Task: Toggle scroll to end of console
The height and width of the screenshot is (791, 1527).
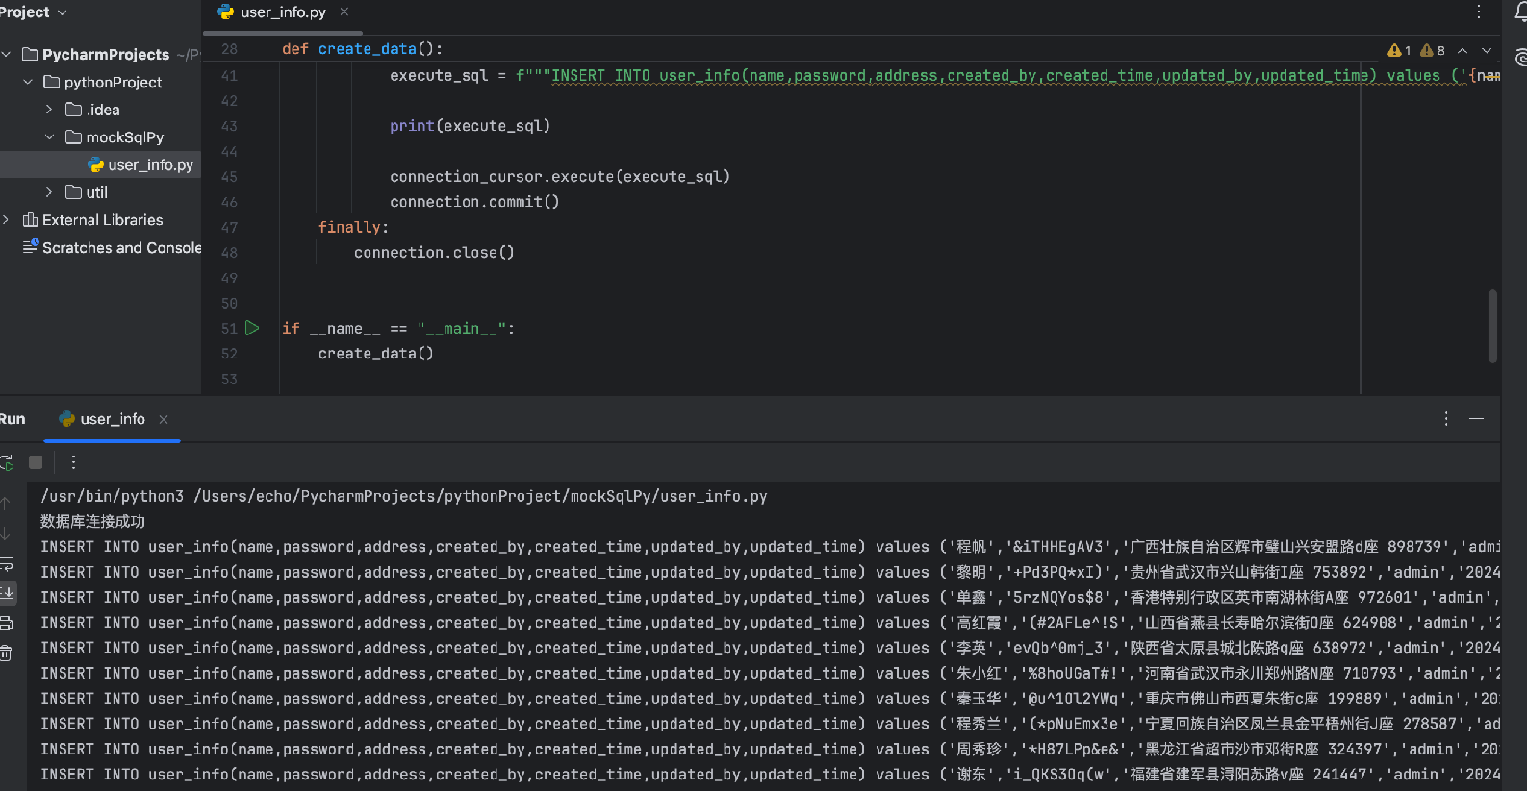Action: point(6,593)
